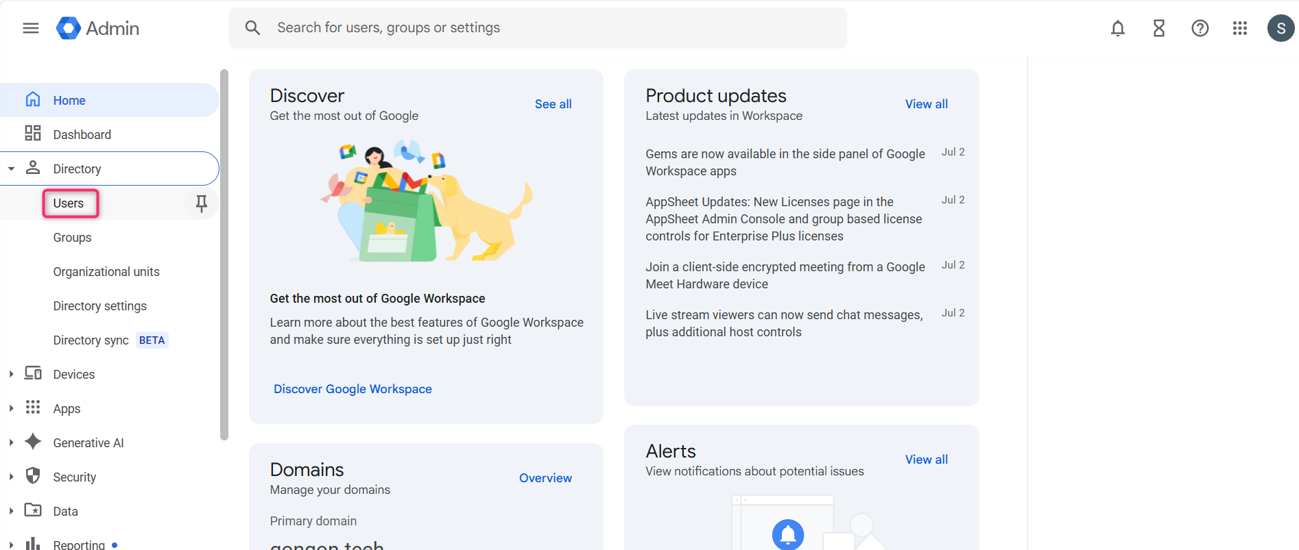
Task: Expand the Apps section arrow
Action: 12,408
